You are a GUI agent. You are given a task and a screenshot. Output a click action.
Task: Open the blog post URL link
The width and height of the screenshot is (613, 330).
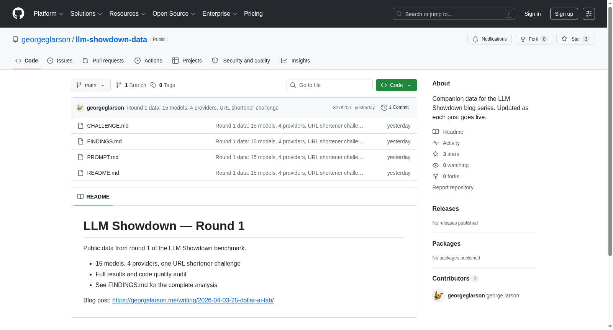(193, 300)
